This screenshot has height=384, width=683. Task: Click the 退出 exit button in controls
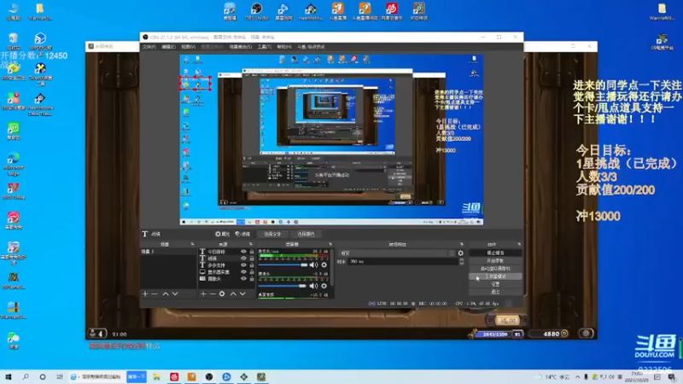pos(495,292)
